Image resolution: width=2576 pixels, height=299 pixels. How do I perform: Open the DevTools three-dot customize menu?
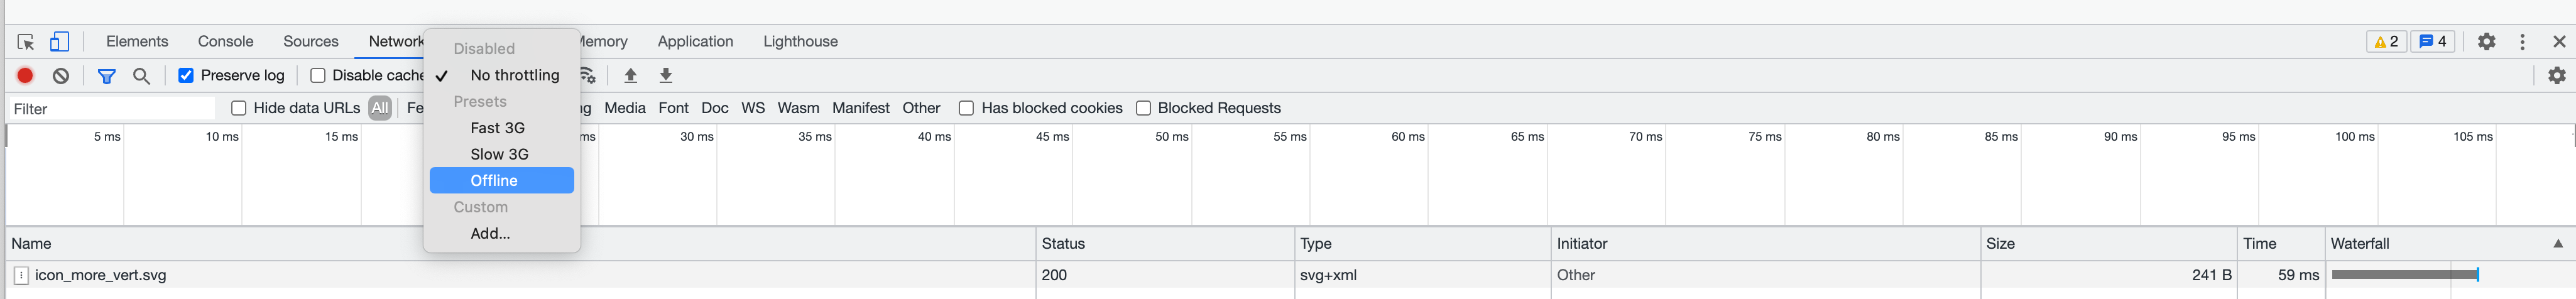click(2522, 42)
